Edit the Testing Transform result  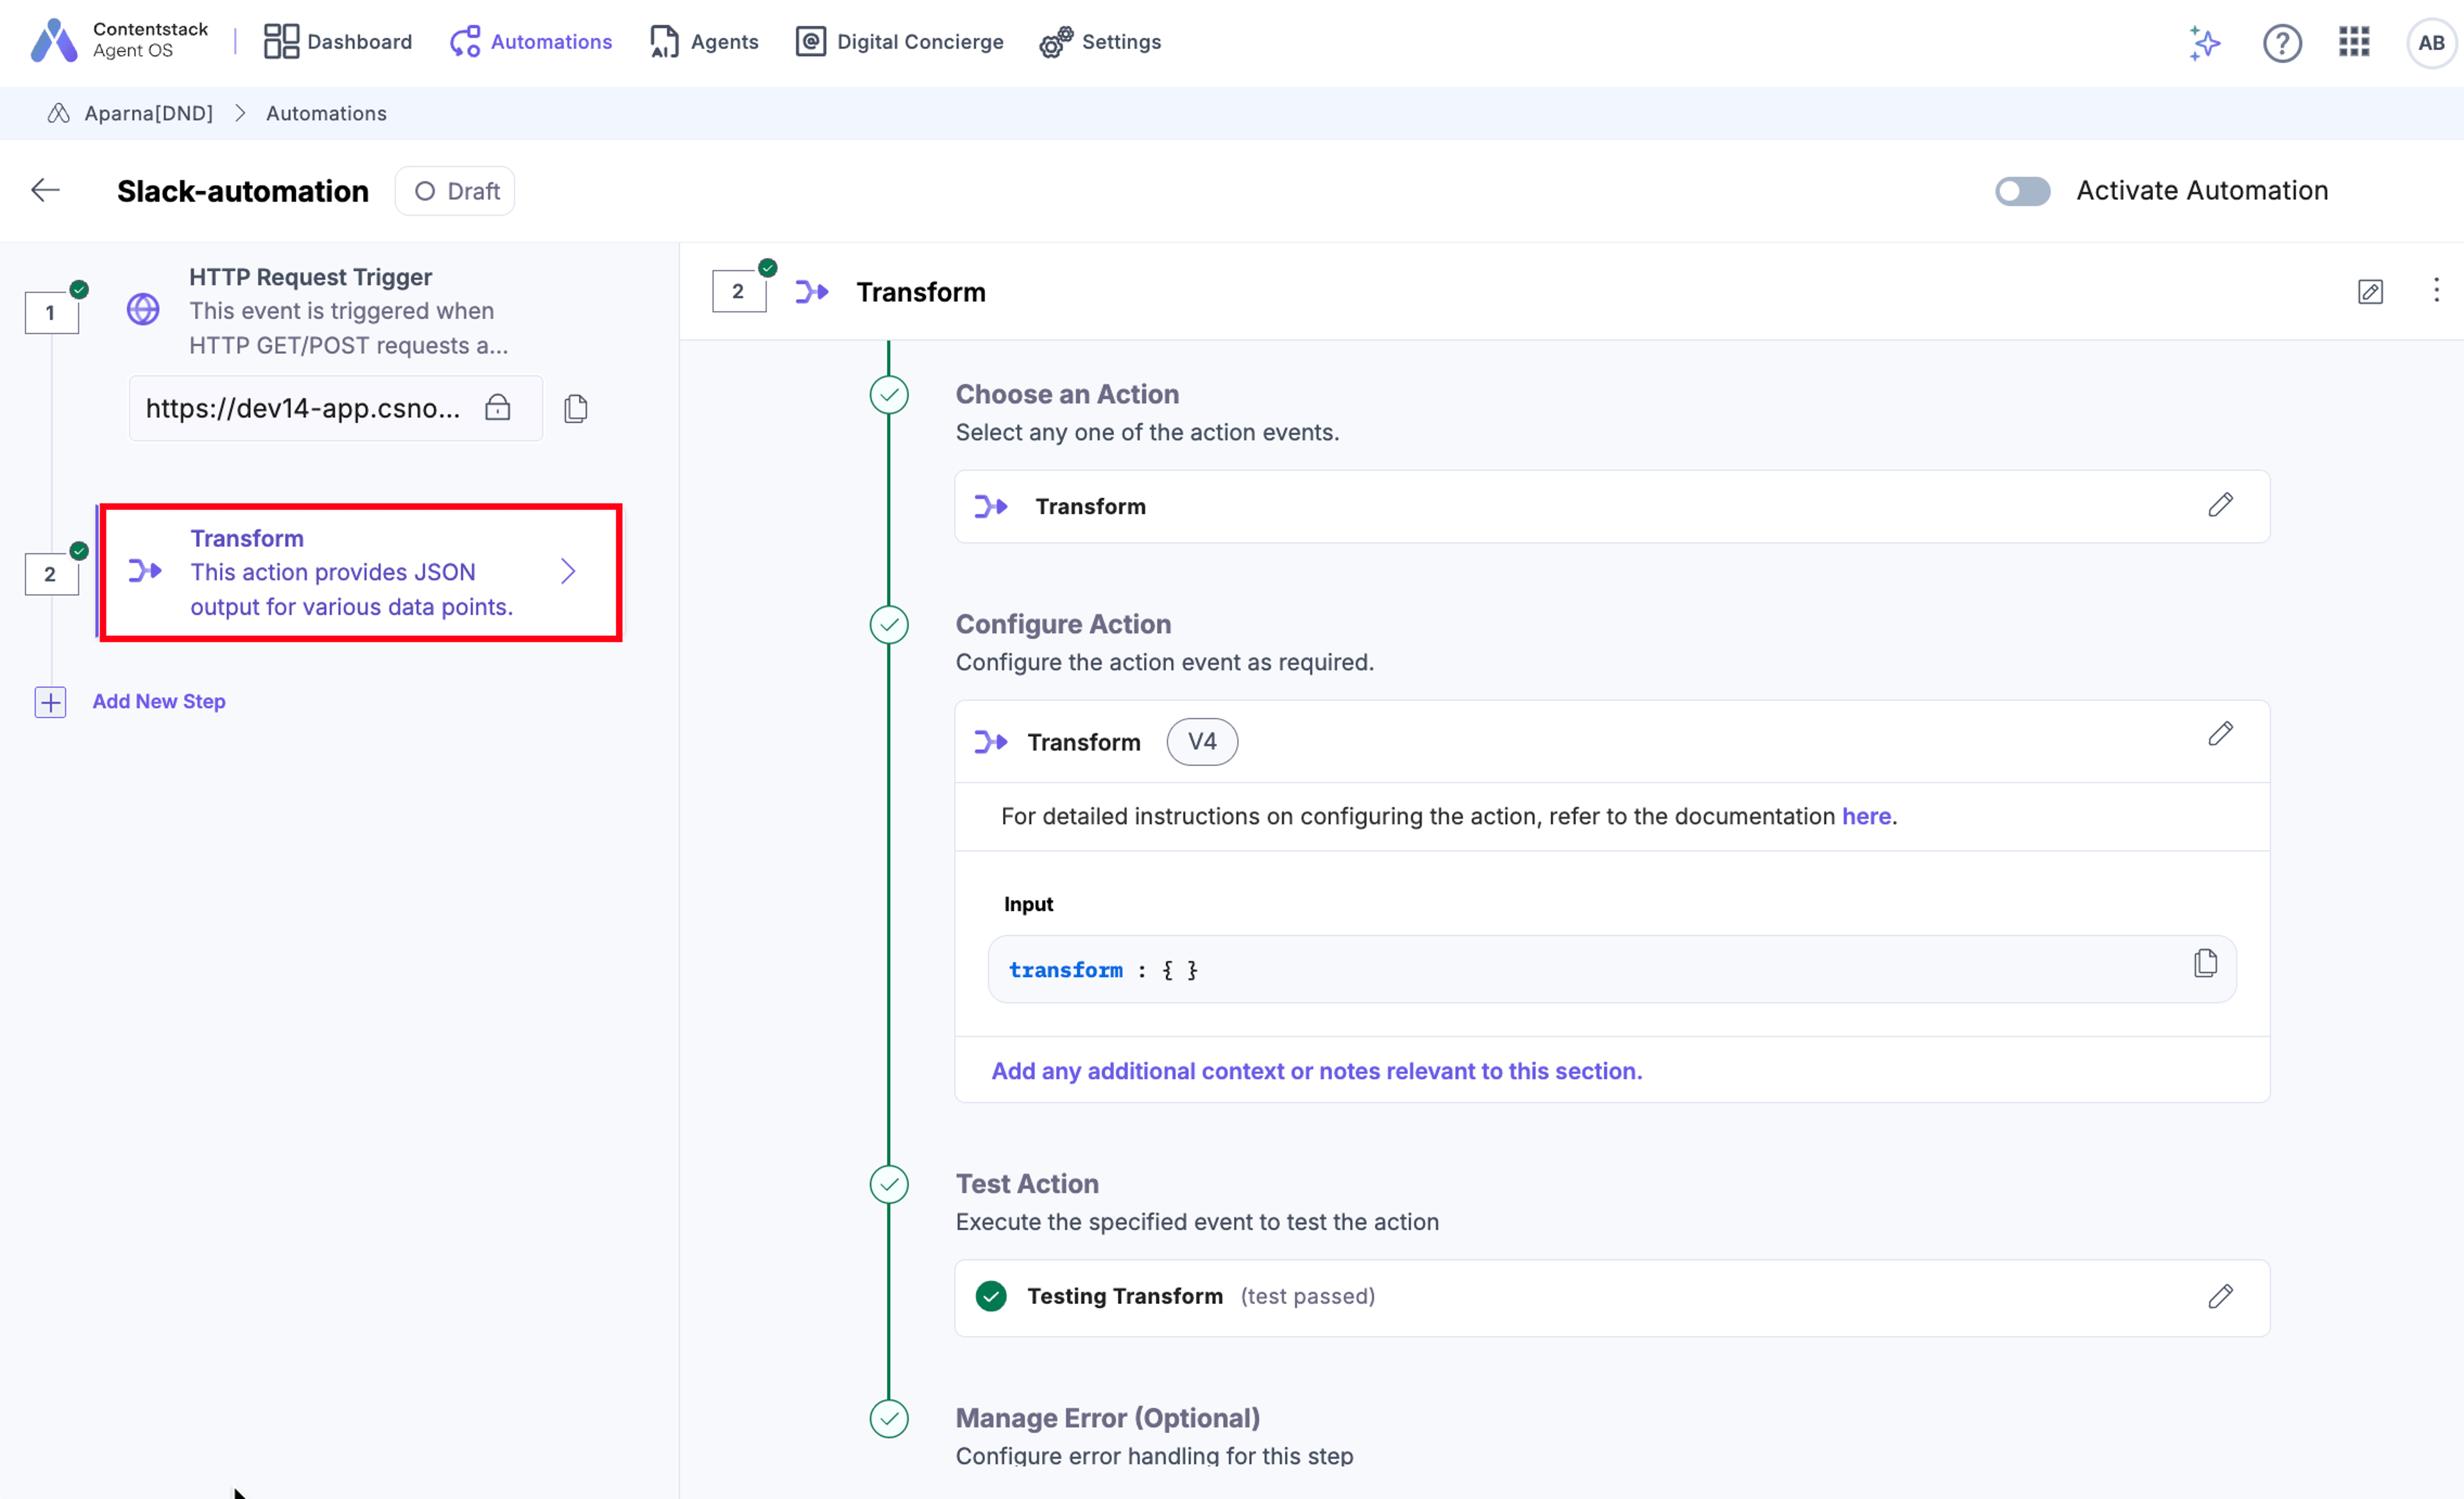click(2220, 1296)
